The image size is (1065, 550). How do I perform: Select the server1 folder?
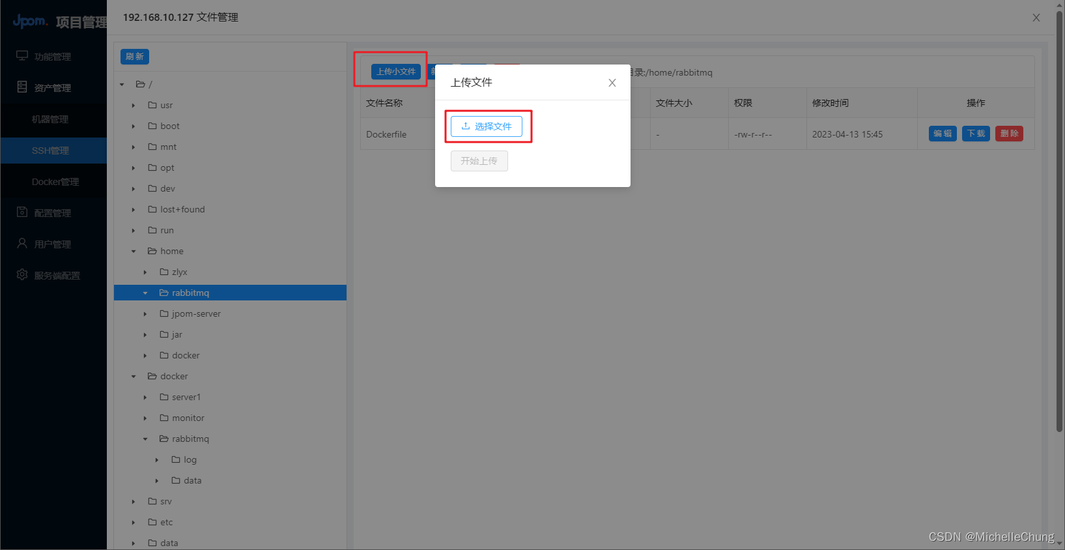180,397
